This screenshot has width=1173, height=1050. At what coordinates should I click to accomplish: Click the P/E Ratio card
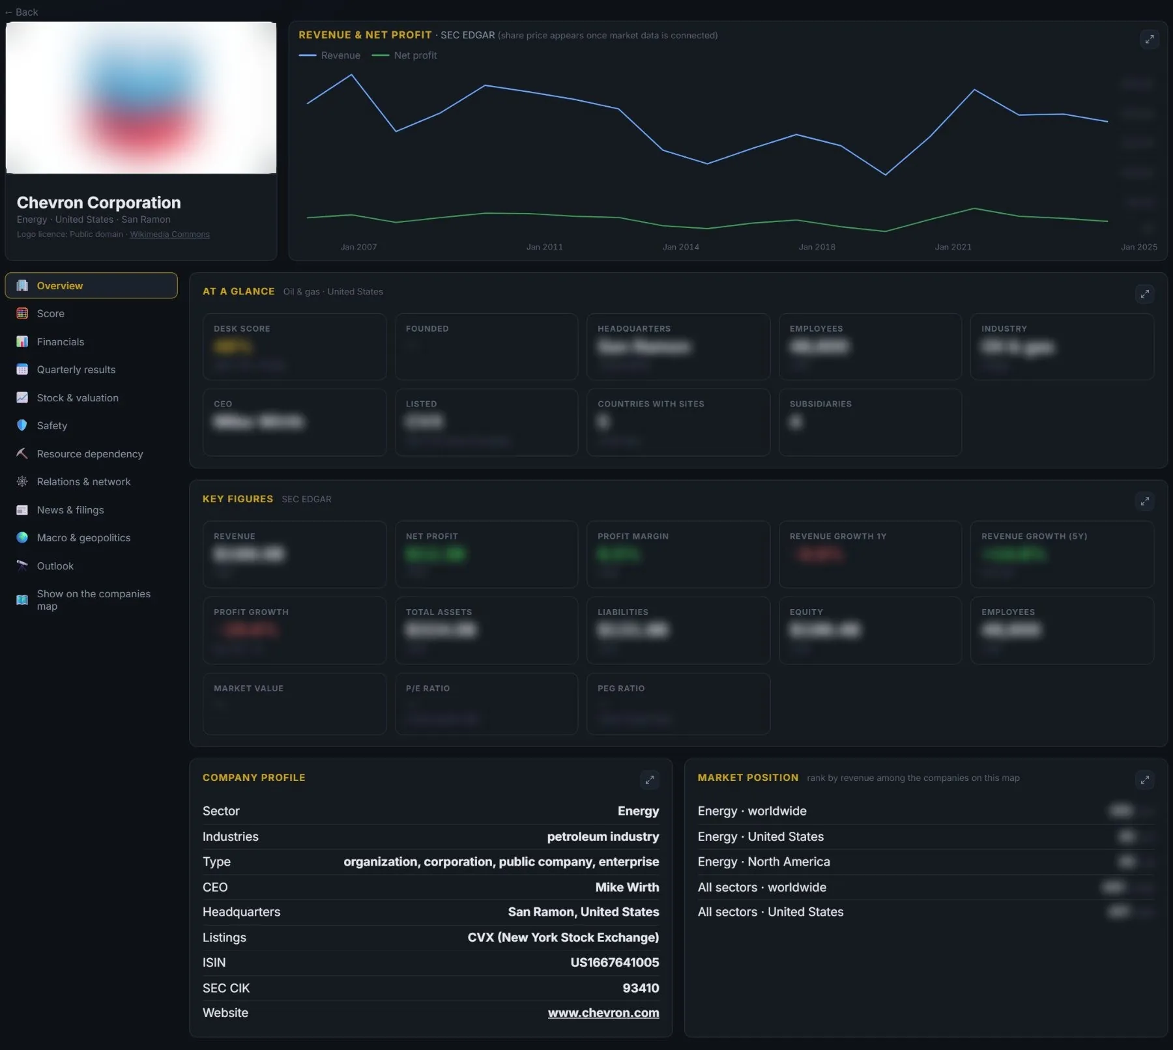pyautogui.click(x=486, y=704)
